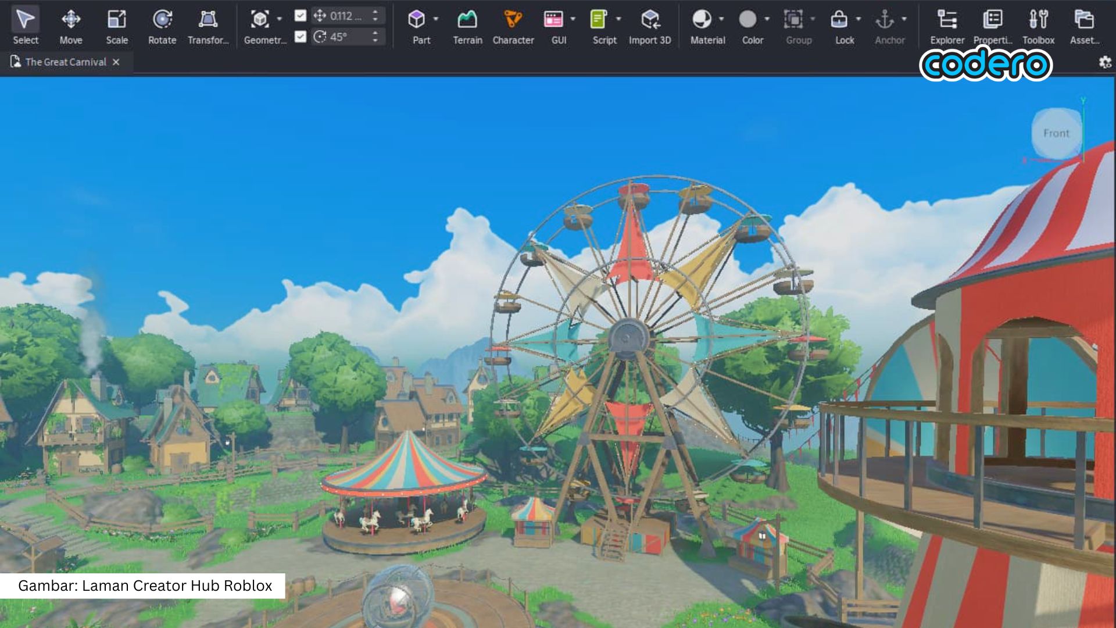Toggle the rotation snap checkbox
Screen dimensions: 1116x628
pyautogui.click(x=301, y=37)
